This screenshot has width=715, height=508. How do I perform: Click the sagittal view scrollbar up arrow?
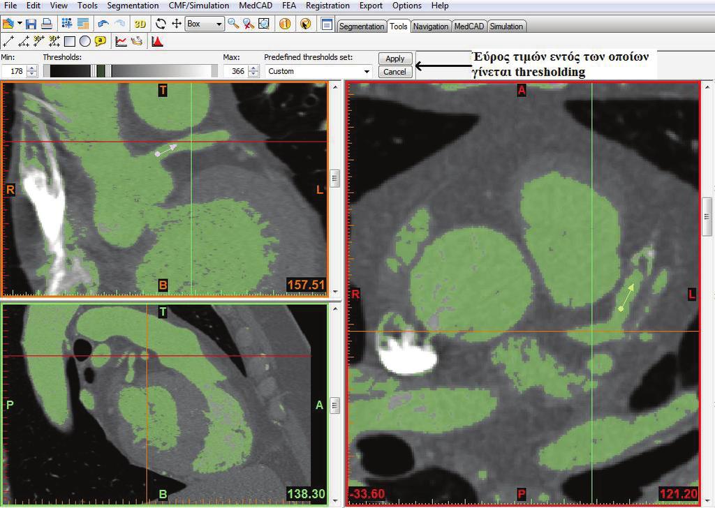point(335,309)
